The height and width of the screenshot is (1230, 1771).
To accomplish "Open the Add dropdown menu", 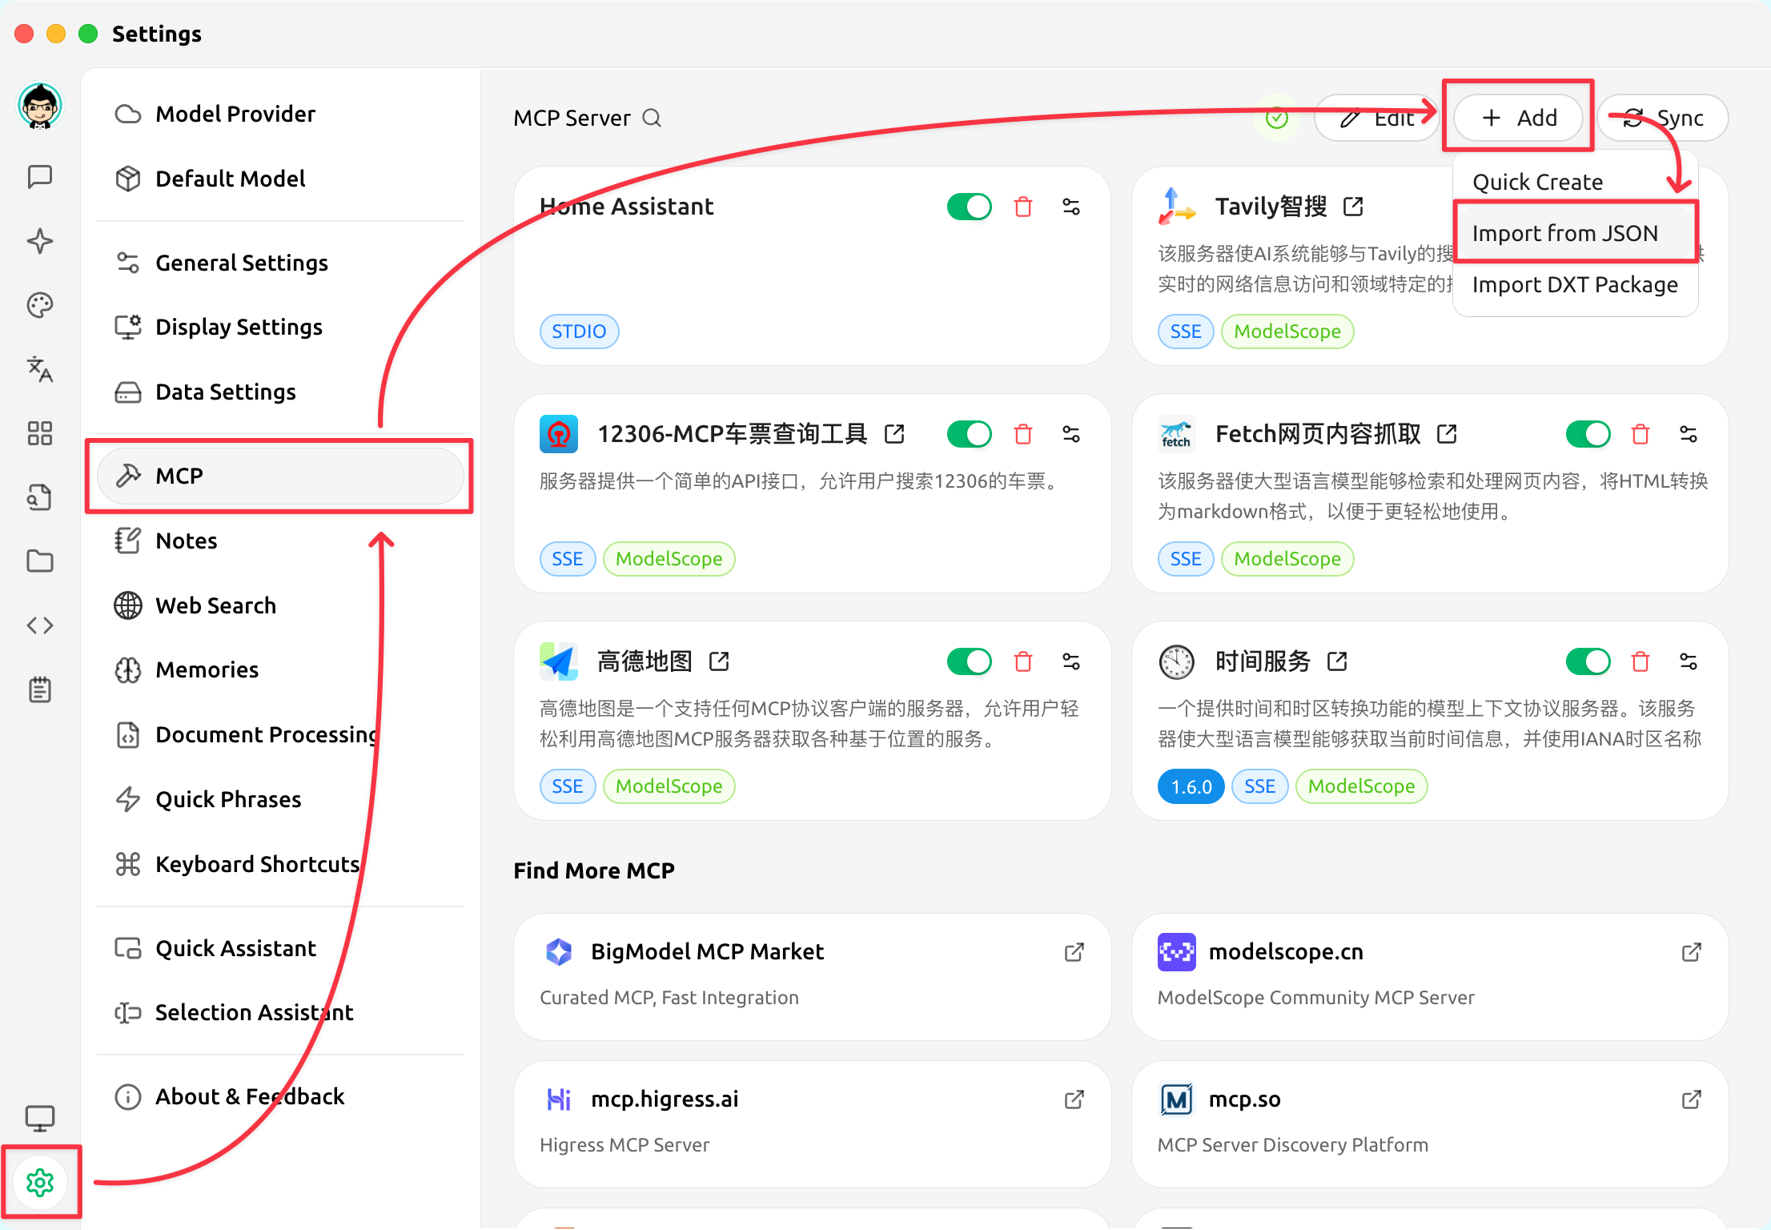I will [1517, 117].
